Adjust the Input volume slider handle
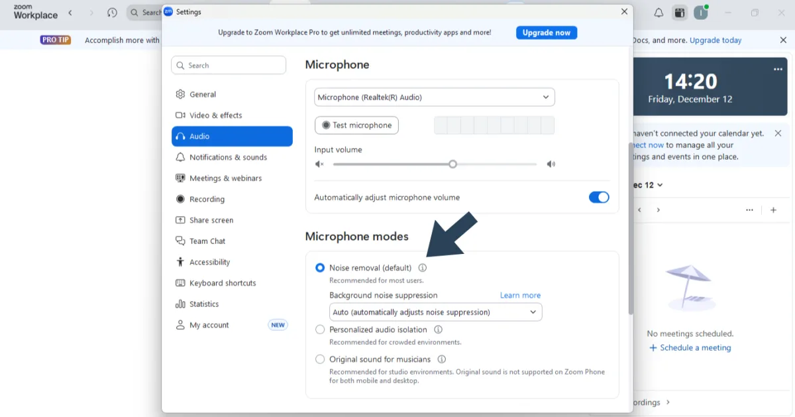 click(x=452, y=164)
